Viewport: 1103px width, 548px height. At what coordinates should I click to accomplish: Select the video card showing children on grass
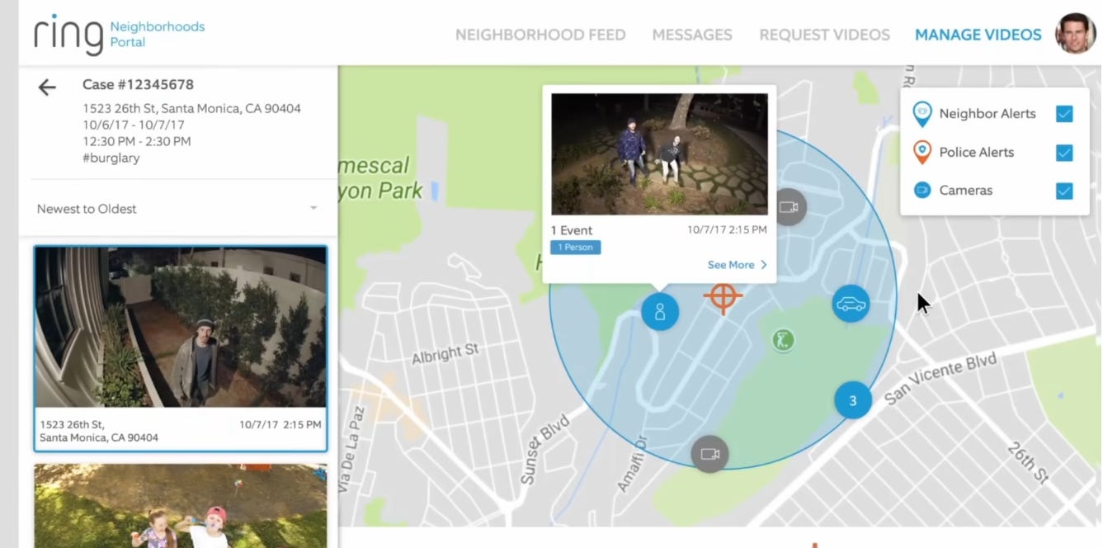click(181, 505)
